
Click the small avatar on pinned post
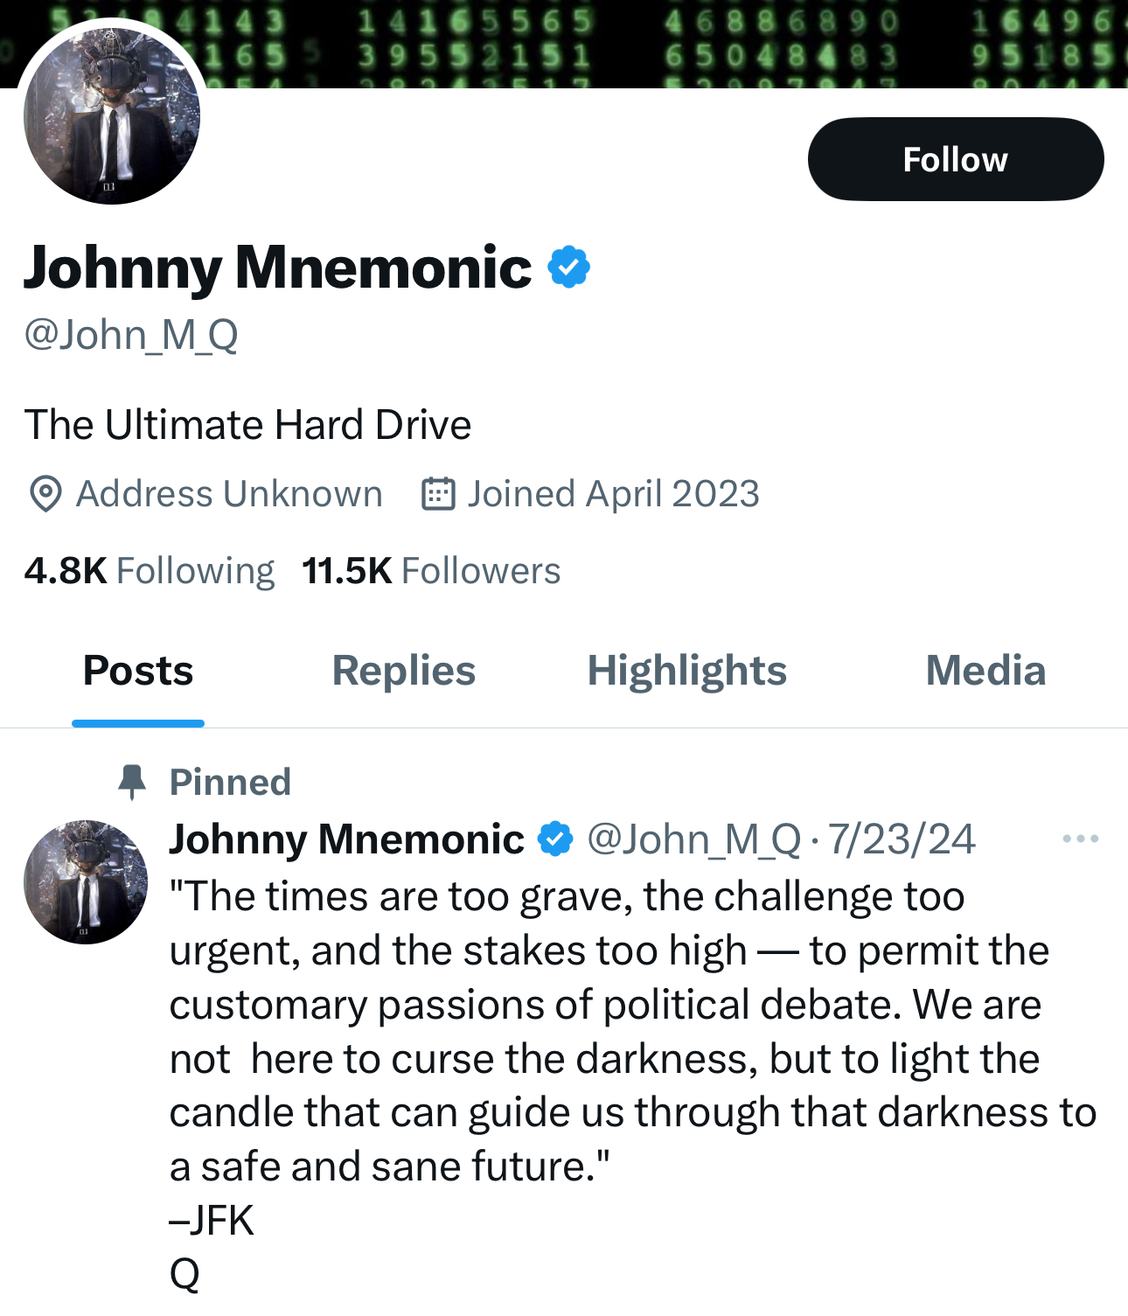pyautogui.click(x=86, y=881)
